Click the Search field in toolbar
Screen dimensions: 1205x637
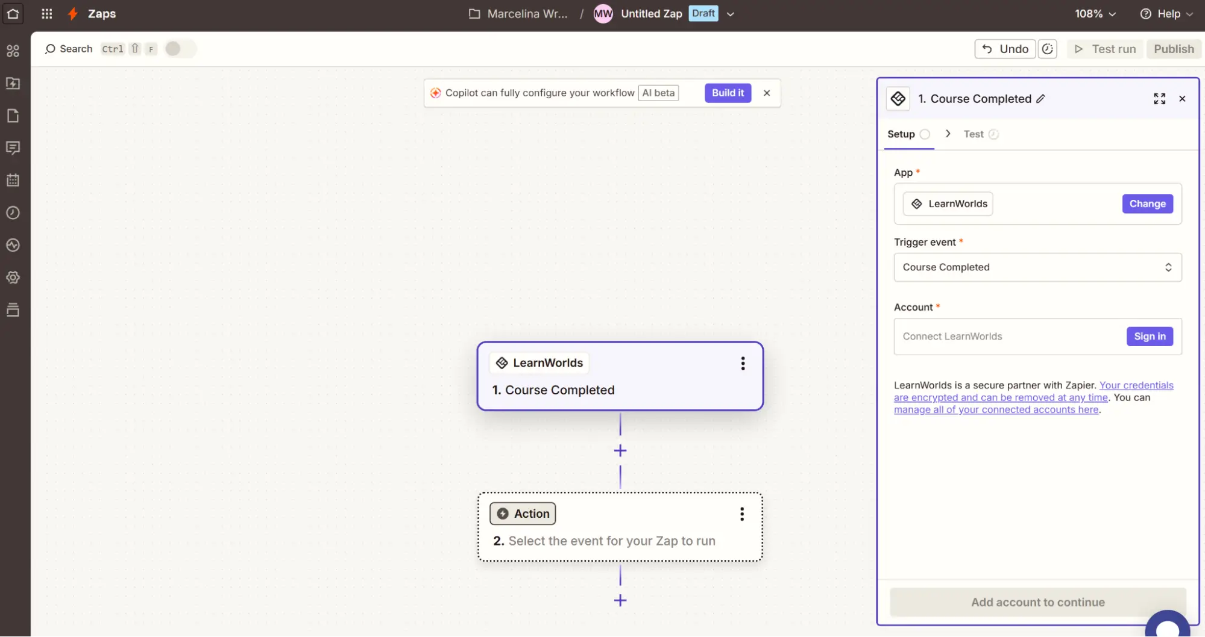(69, 49)
